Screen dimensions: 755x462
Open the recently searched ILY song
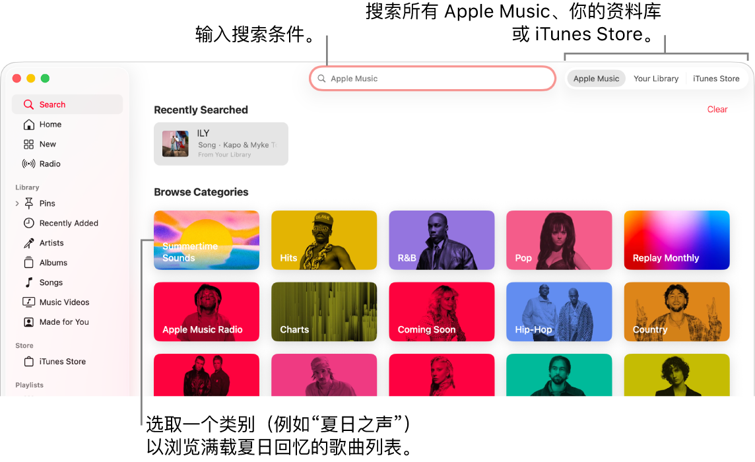[x=221, y=144]
